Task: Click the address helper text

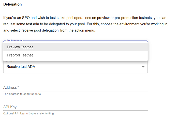Action: [22, 94]
